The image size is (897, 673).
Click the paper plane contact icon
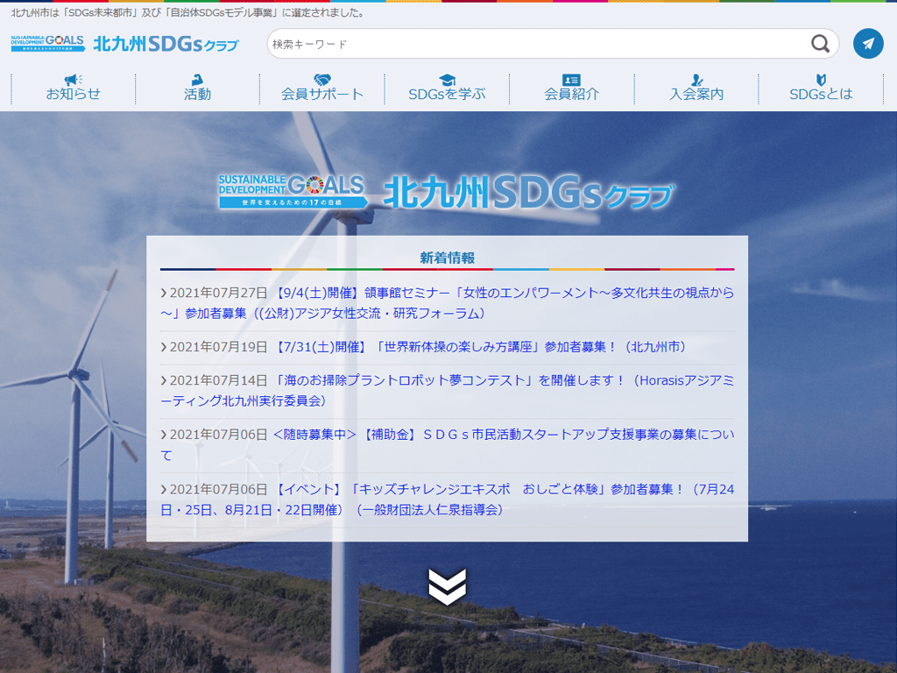(x=868, y=44)
